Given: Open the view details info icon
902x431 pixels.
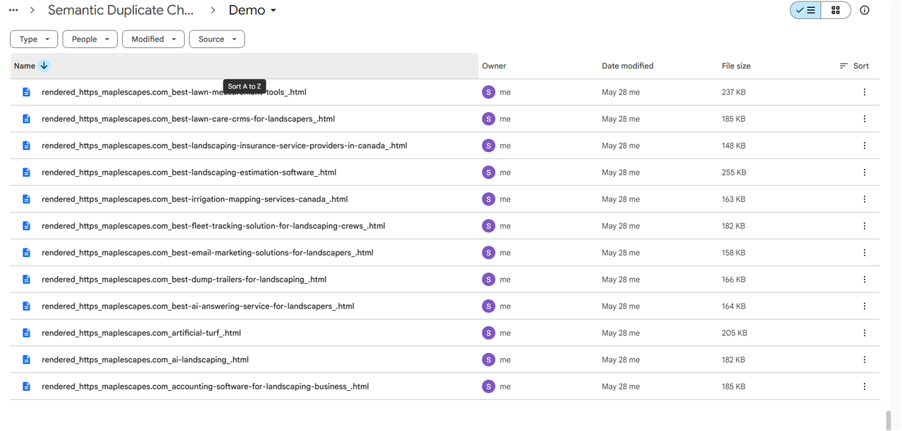Looking at the screenshot, I should tap(865, 10).
